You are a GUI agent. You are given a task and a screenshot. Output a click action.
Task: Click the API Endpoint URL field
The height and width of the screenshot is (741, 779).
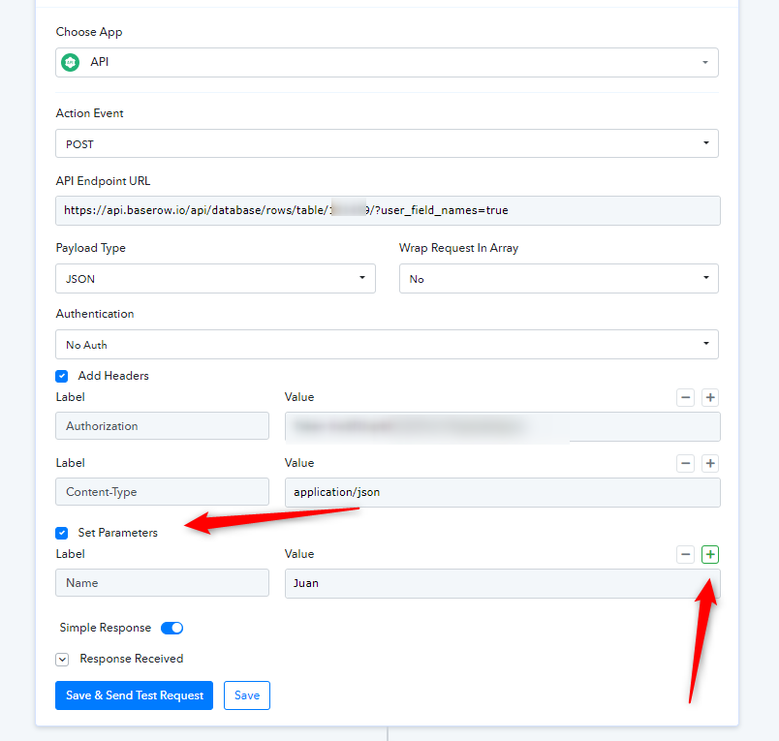pos(388,210)
